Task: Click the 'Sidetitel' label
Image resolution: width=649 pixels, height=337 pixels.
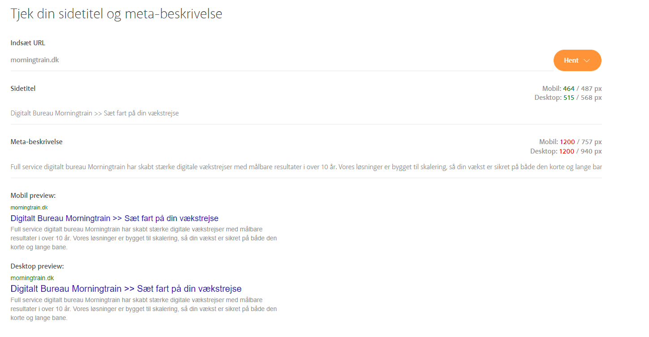Action: [23, 88]
